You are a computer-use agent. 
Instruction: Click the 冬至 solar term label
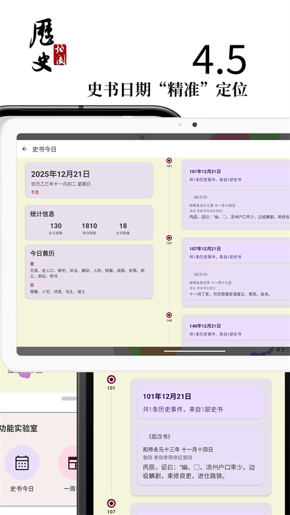pos(35,193)
